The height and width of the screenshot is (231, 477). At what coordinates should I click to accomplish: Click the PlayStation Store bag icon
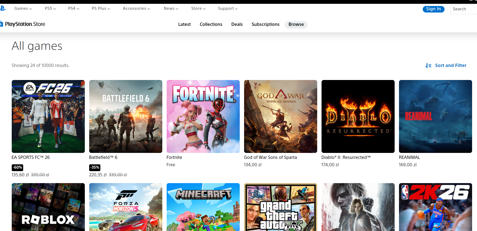1,24
